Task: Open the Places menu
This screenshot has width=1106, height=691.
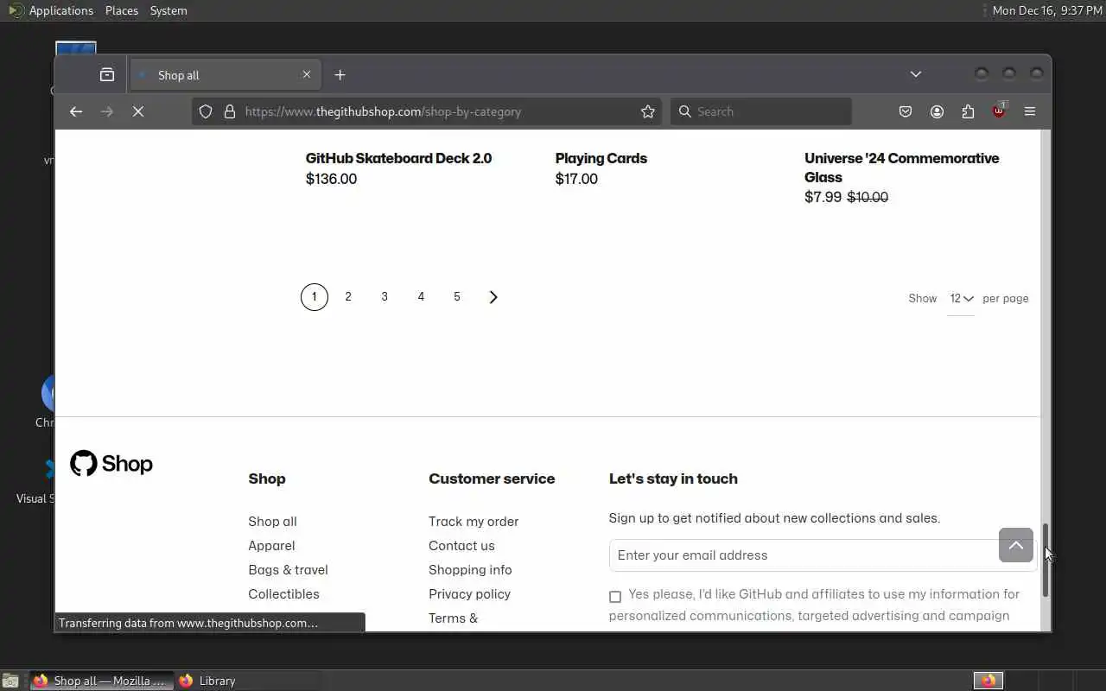Action: pos(121,10)
